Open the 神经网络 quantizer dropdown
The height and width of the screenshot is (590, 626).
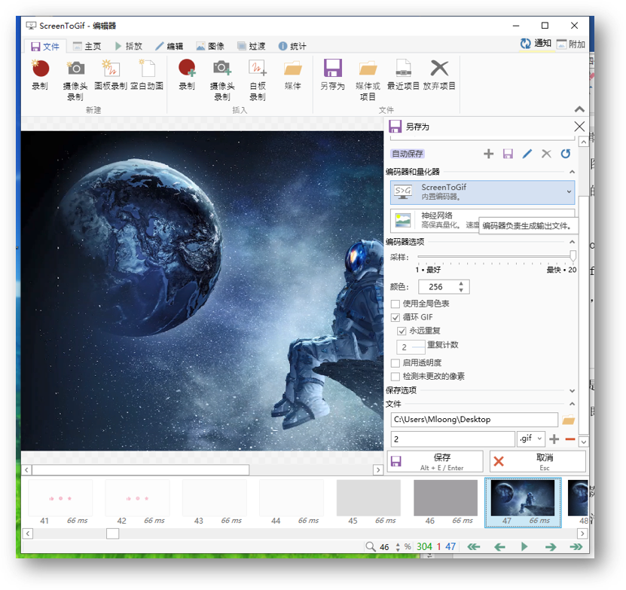point(482,221)
